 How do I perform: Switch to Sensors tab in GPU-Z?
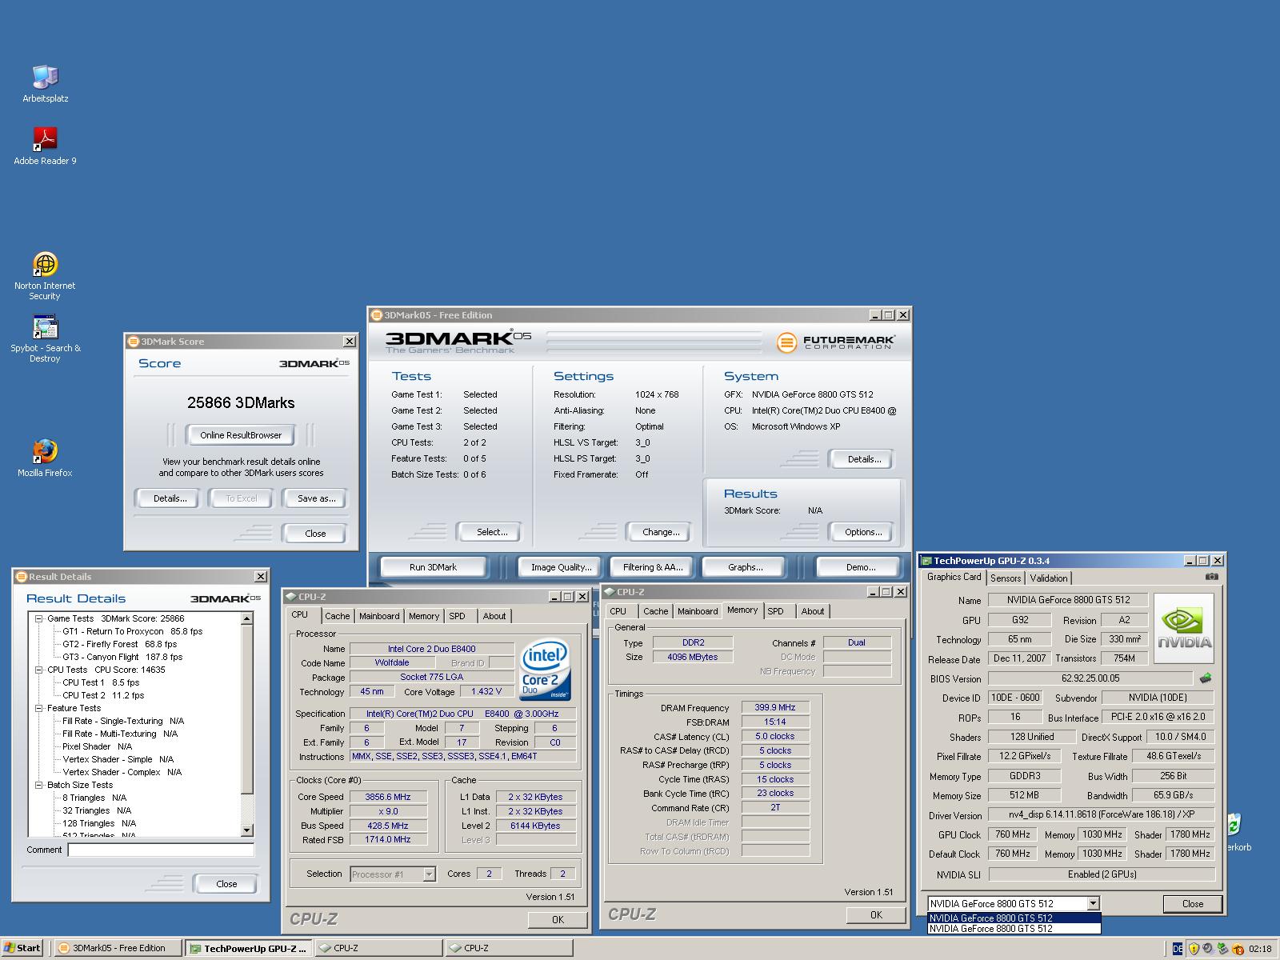pos(1006,578)
